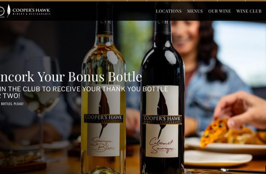Open the Cooper's Hawk Winery & Restaurants wordmark
Viewport: 266px width, 174px height.
31,11
